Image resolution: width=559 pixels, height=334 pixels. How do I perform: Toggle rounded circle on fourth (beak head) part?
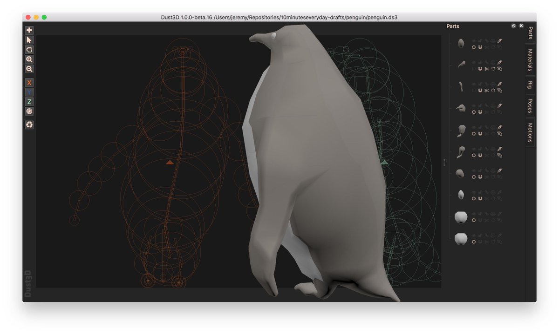(x=474, y=112)
